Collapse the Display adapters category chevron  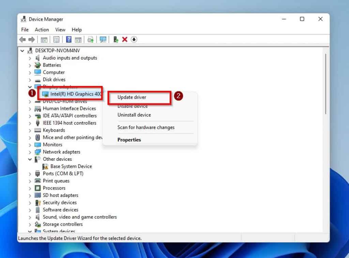pos(30,87)
